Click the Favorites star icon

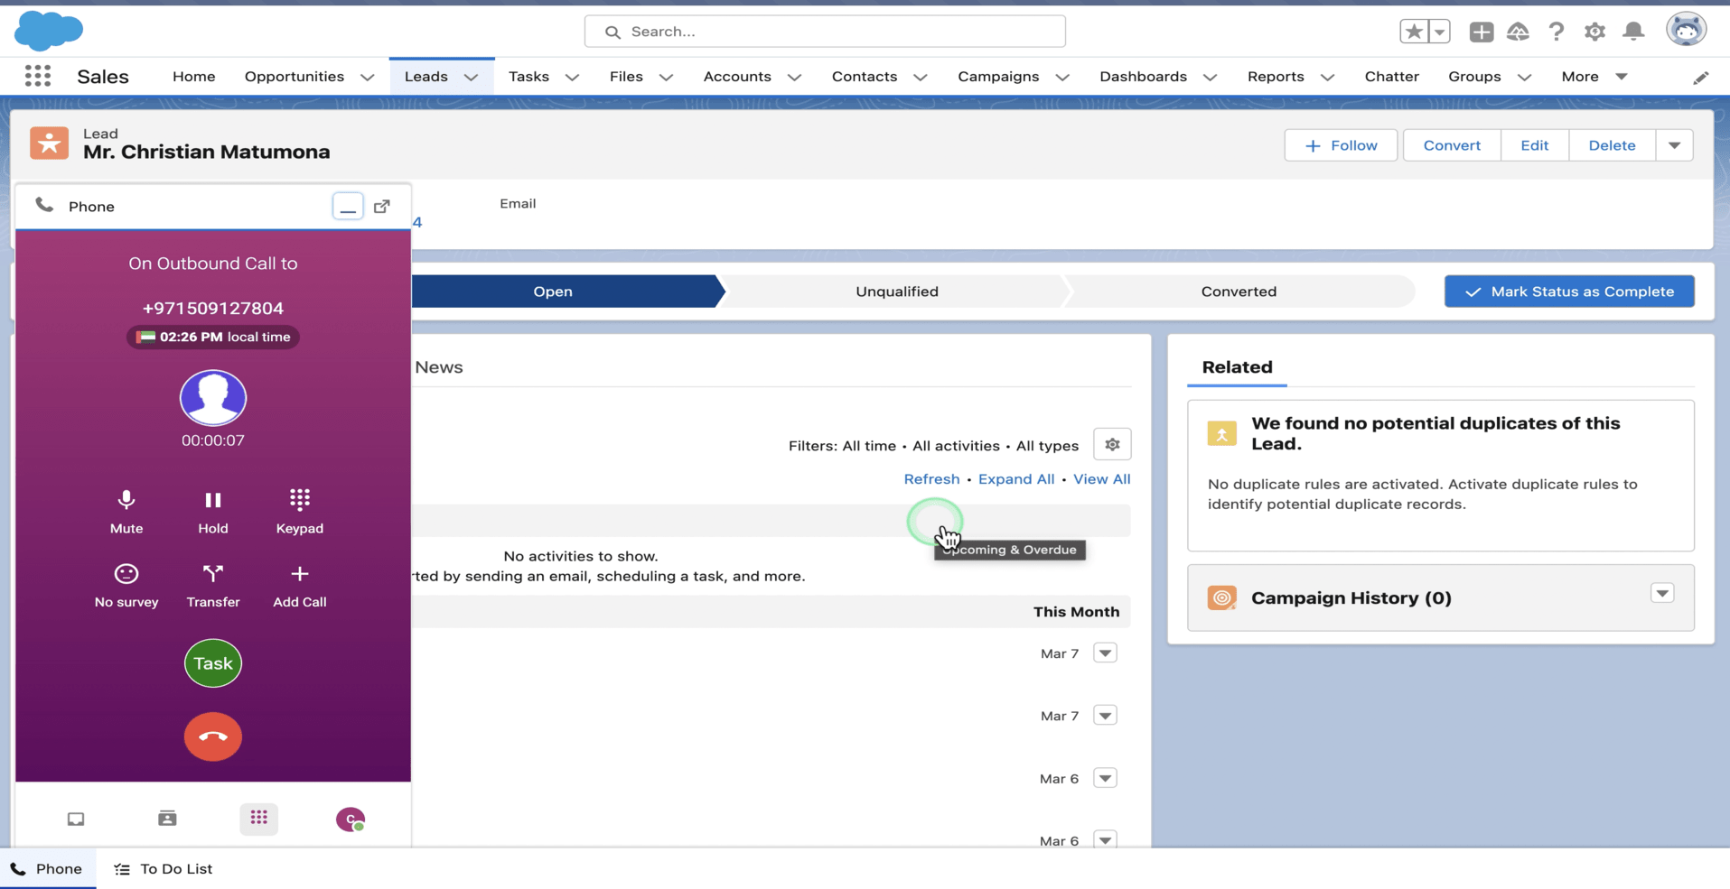coord(1414,32)
